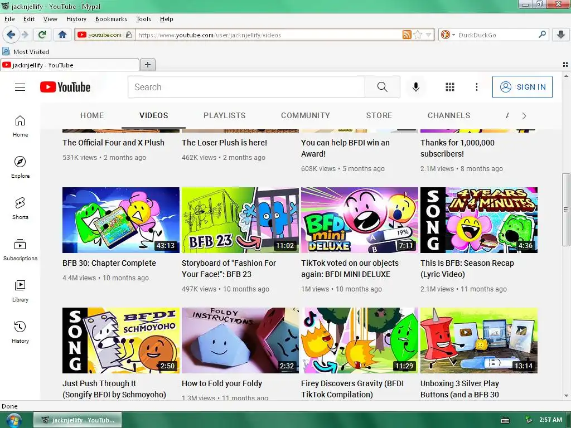Open a new tab with plus button
The width and height of the screenshot is (571, 428).
pyautogui.click(x=147, y=65)
